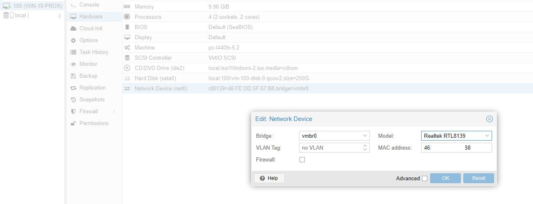Click the Permissions unlock icon

pyautogui.click(x=73, y=123)
